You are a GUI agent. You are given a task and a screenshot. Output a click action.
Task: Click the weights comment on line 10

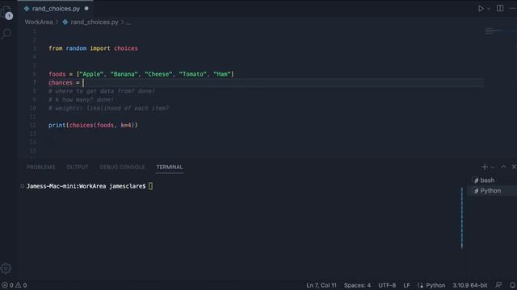click(109, 108)
